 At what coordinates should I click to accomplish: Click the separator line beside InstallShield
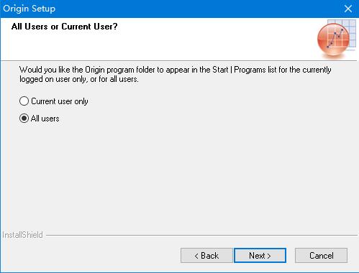(x=201, y=235)
